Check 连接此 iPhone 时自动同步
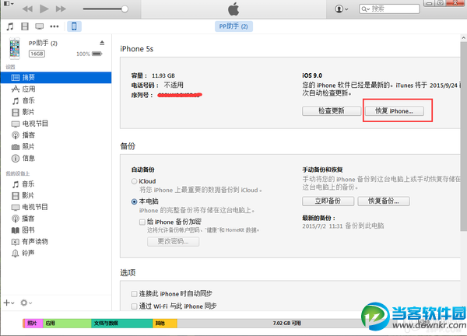The image size is (467, 336). coord(135,294)
